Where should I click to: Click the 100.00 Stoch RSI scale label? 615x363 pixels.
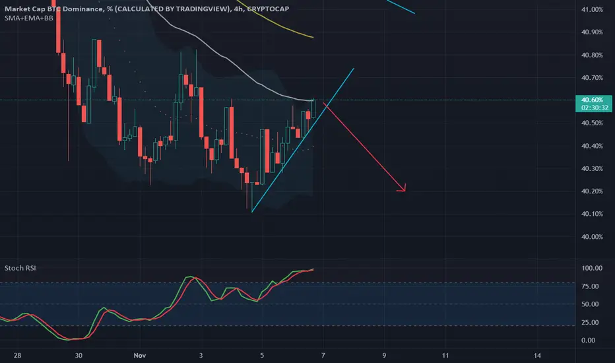click(592, 268)
